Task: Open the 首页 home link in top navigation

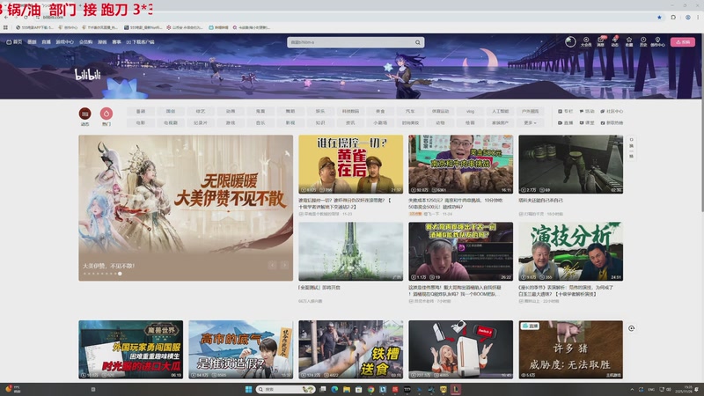Action: click(x=14, y=41)
